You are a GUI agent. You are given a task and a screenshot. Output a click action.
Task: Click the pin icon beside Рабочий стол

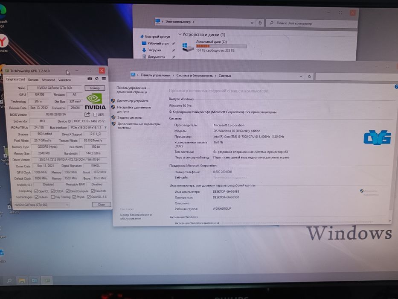click(x=174, y=44)
